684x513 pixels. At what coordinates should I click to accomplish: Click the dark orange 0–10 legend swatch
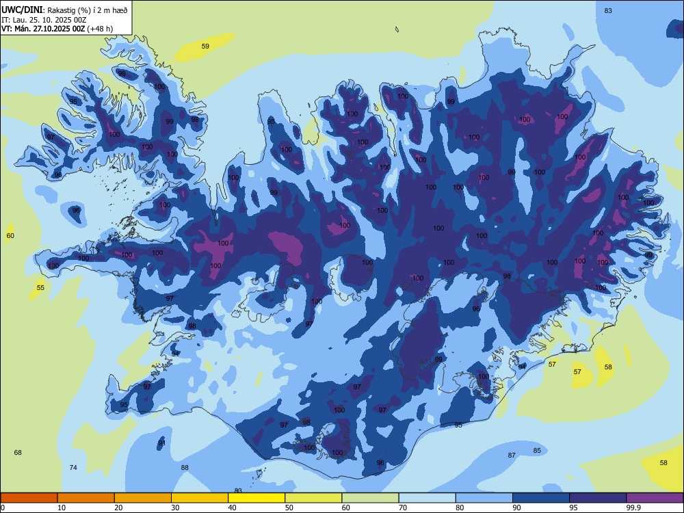coord(29,498)
